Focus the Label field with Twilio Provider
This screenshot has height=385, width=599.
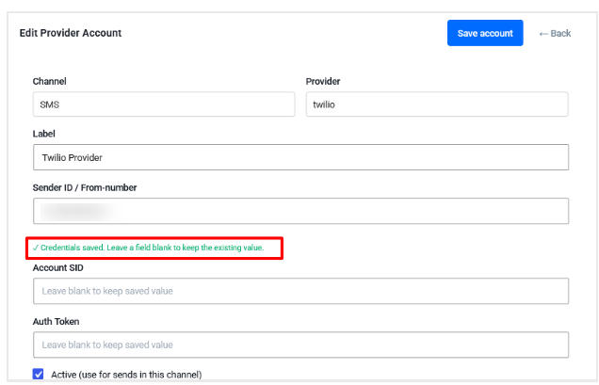pos(300,157)
